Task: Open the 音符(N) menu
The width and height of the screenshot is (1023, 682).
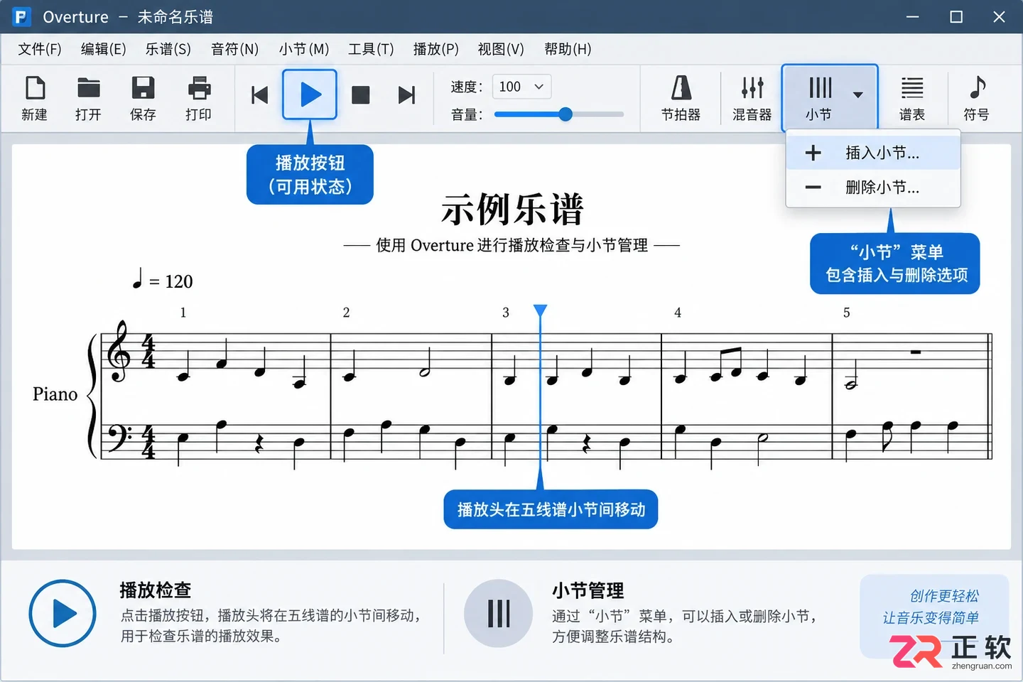Action: [235, 49]
